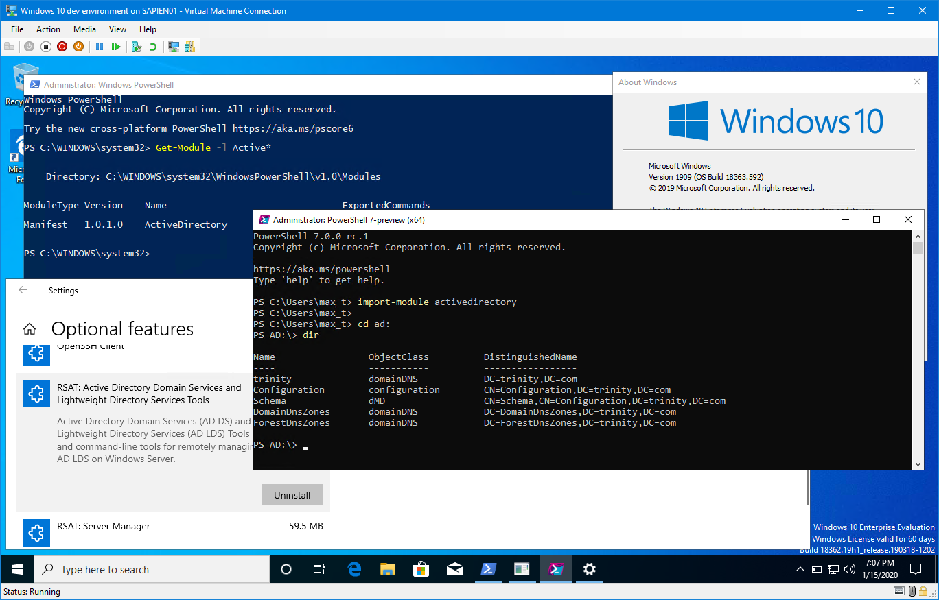Click 'Status: Running' in the status bar
Image resolution: width=939 pixels, height=600 pixels.
32,592
